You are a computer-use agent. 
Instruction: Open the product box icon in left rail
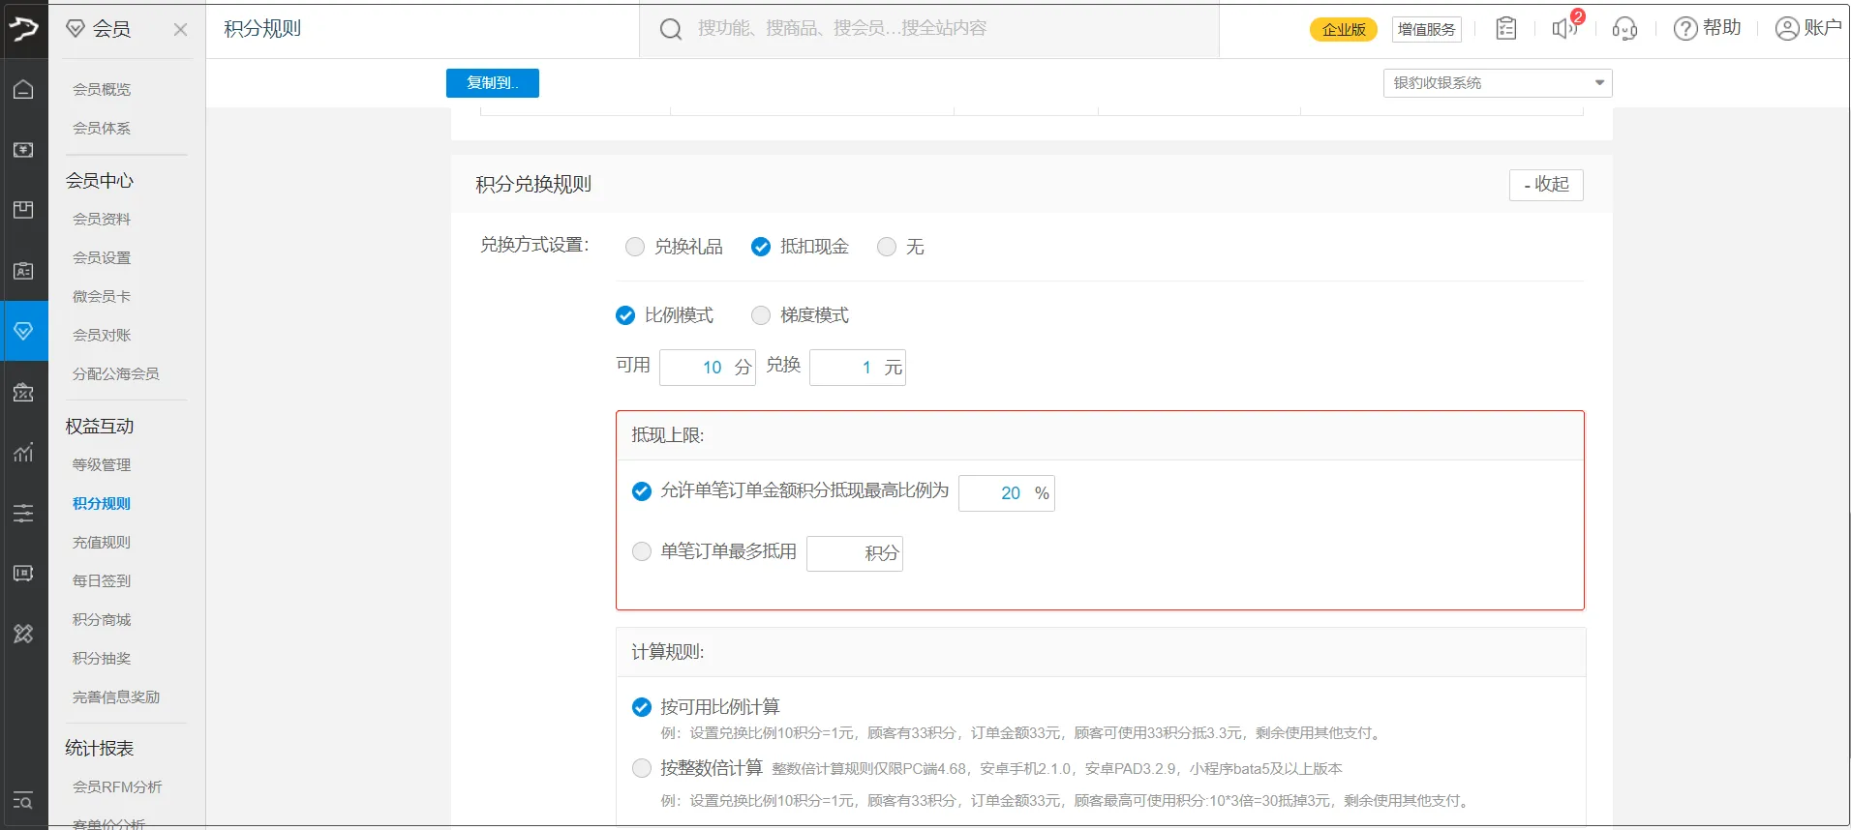coord(23,210)
